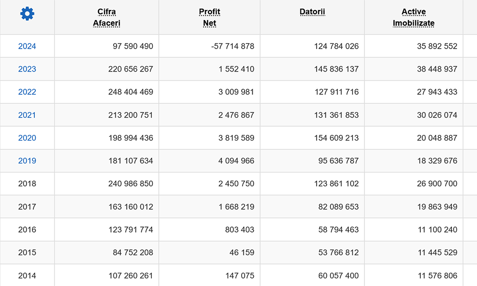Screen dimensions: 477x286
Task: Open the 2024 year link
Action: pyautogui.click(x=27, y=46)
